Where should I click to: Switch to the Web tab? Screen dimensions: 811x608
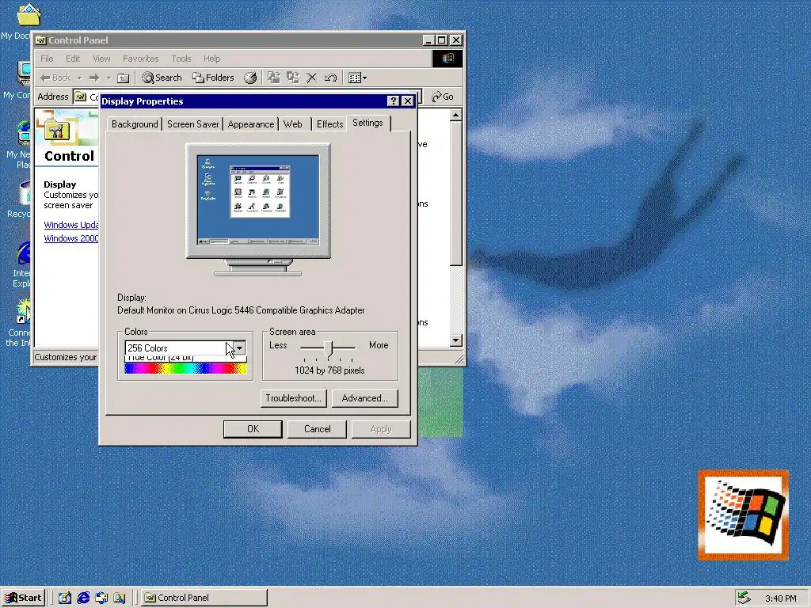pos(293,124)
